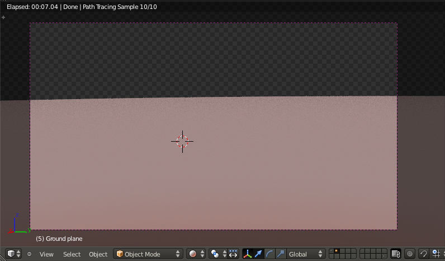Viewport: 445px width, 261px height.
Task: Enable the rotate manipulator arc
Action: point(269,254)
